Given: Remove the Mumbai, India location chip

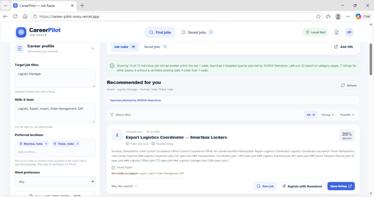Looking at the screenshot, I should [x=46, y=144].
